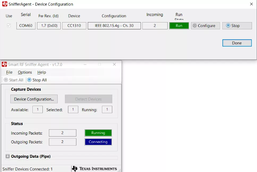The width and height of the screenshot is (257, 172).
Task: Open the Help menu
Action: click(42, 72)
